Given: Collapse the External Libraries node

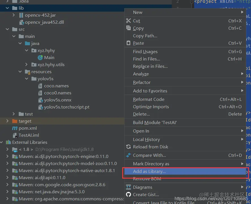Looking at the screenshot, I should (2, 142).
